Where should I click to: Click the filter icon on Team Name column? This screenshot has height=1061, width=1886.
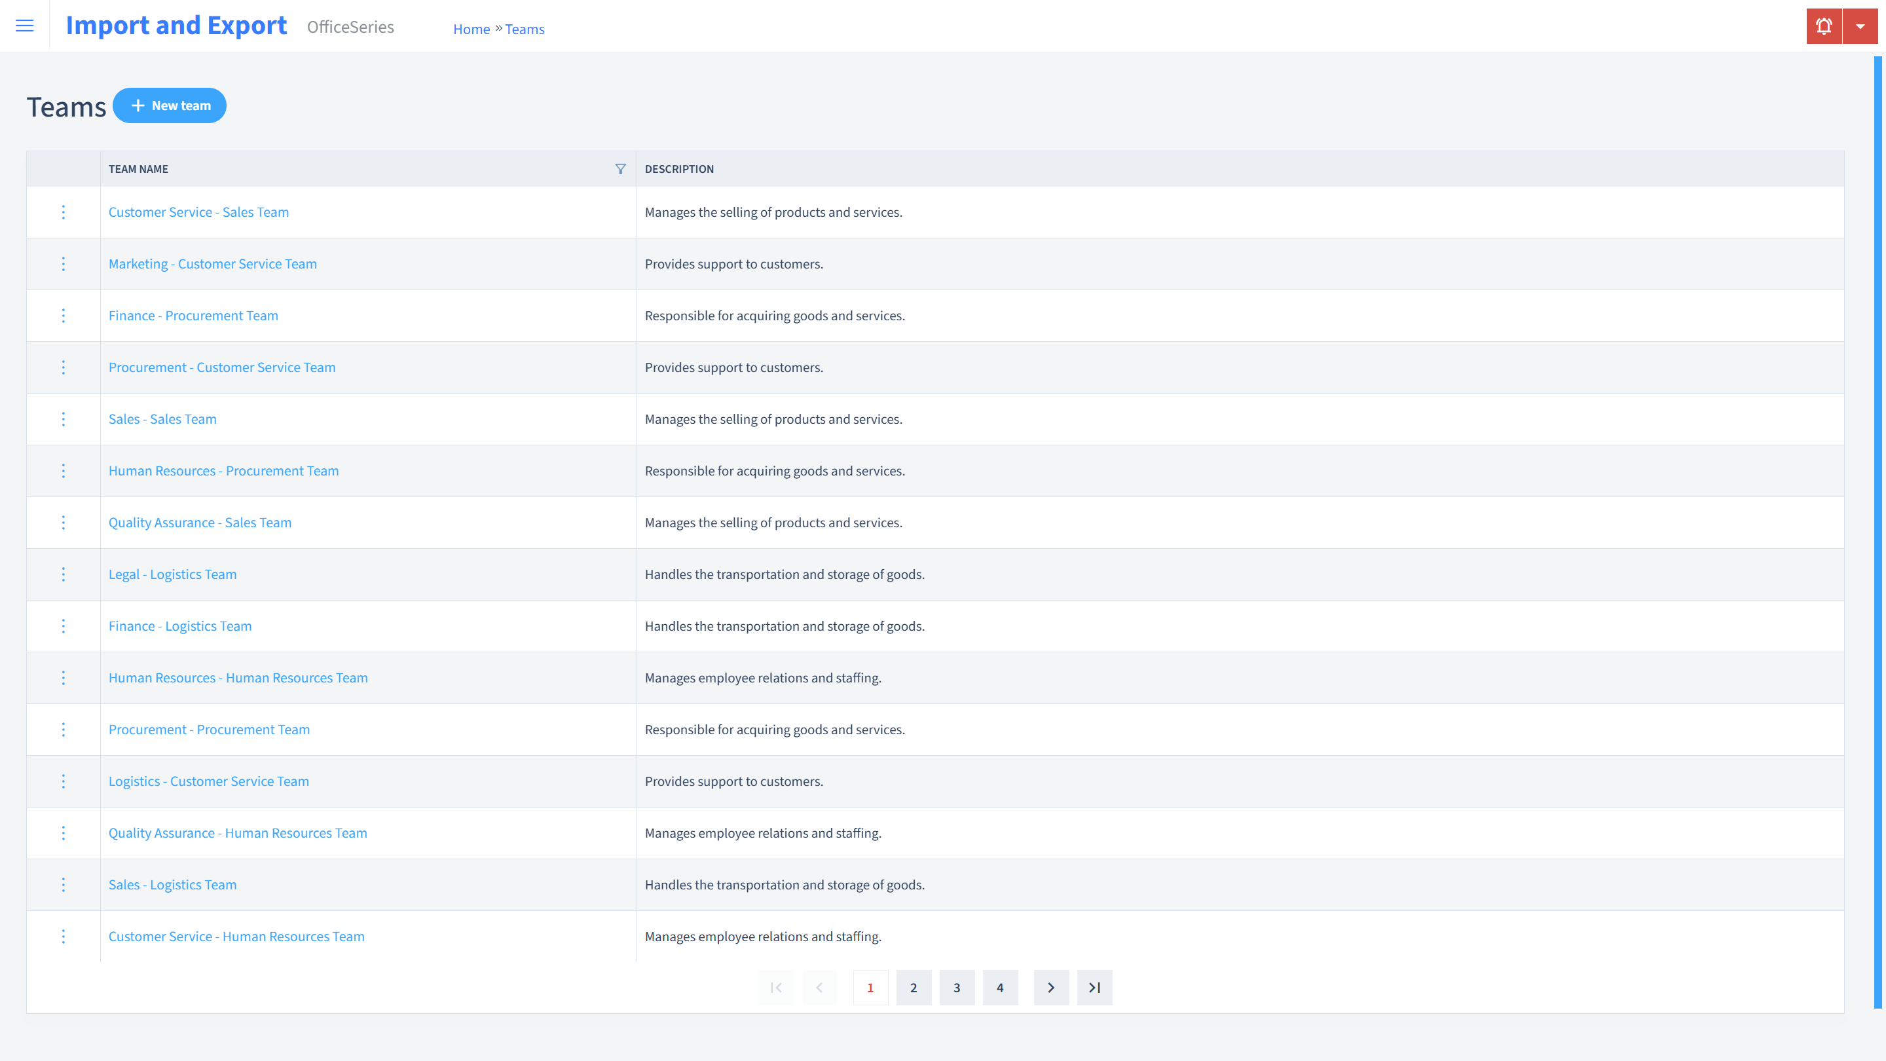620,167
